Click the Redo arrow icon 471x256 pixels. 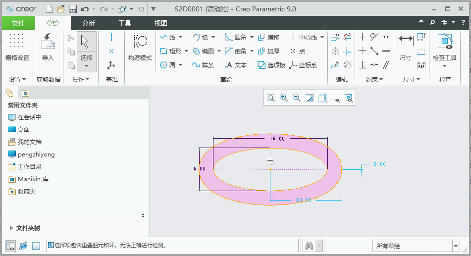point(104,9)
